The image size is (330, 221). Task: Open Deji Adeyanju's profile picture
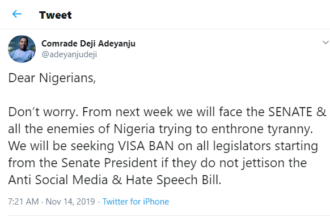(x=22, y=49)
